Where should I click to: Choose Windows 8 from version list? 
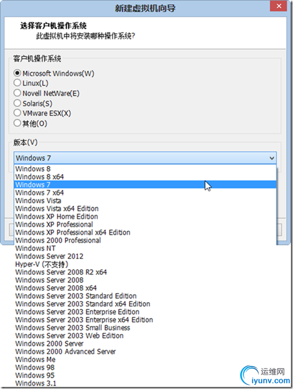[145, 169]
